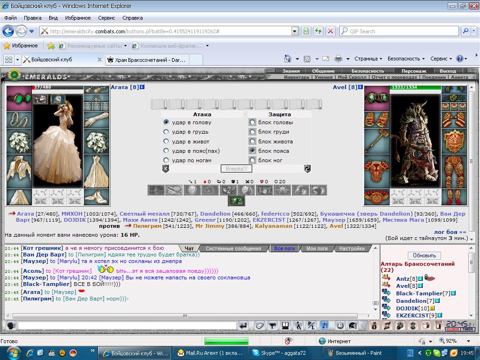Inspect Агата's white shoes equipment slot
This screenshot has height=360, width=480.
tap(96, 197)
